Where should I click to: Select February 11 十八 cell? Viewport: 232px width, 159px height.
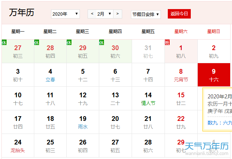click(50, 98)
